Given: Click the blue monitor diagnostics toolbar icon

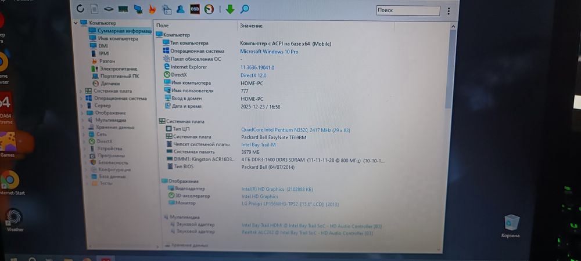Looking at the screenshot, I should pyautogui.click(x=138, y=9).
